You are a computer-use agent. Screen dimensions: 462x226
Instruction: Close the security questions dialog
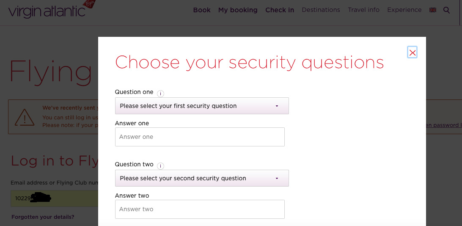412,52
